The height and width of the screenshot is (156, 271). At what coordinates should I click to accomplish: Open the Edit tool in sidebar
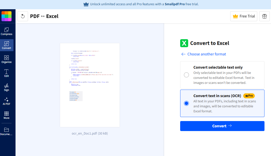pyautogui.click(x=7, y=73)
